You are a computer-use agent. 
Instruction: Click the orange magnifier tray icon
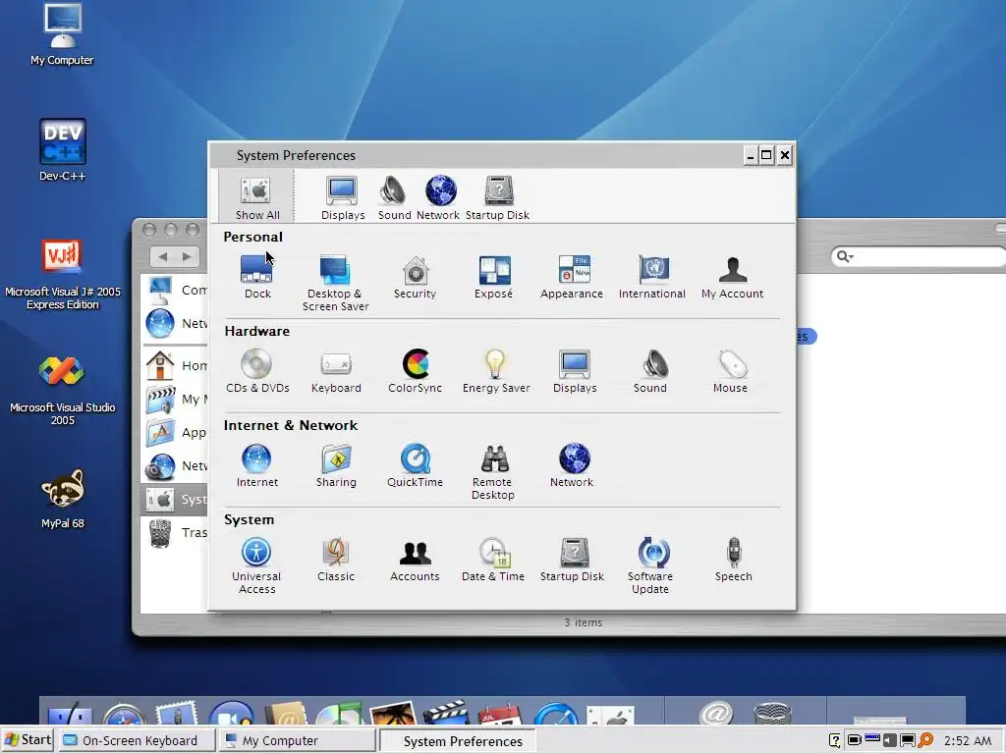(x=925, y=740)
